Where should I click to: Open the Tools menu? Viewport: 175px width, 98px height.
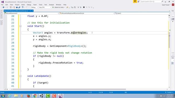(x=40, y=5)
